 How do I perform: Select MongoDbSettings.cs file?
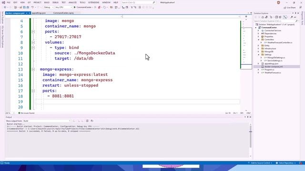(x=276, y=57)
